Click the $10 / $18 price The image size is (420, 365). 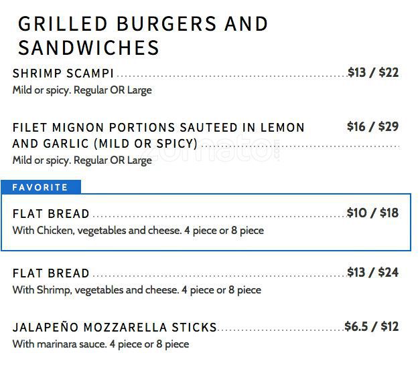pyautogui.click(x=372, y=213)
